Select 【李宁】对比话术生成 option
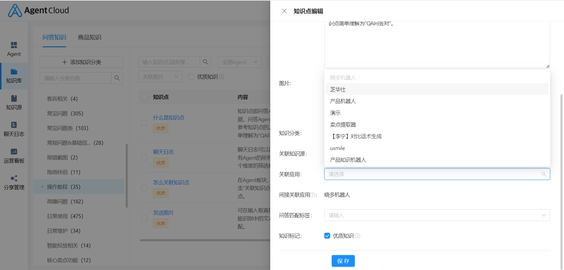564x270 pixels. tap(437, 136)
